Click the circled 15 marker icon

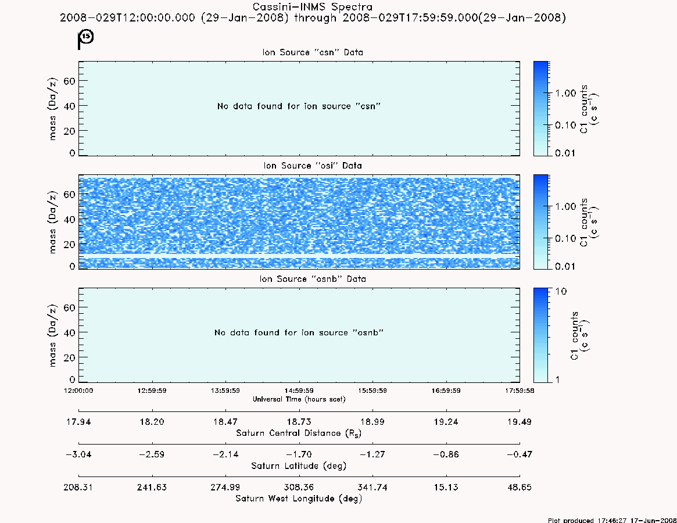(x=87, y=36)
